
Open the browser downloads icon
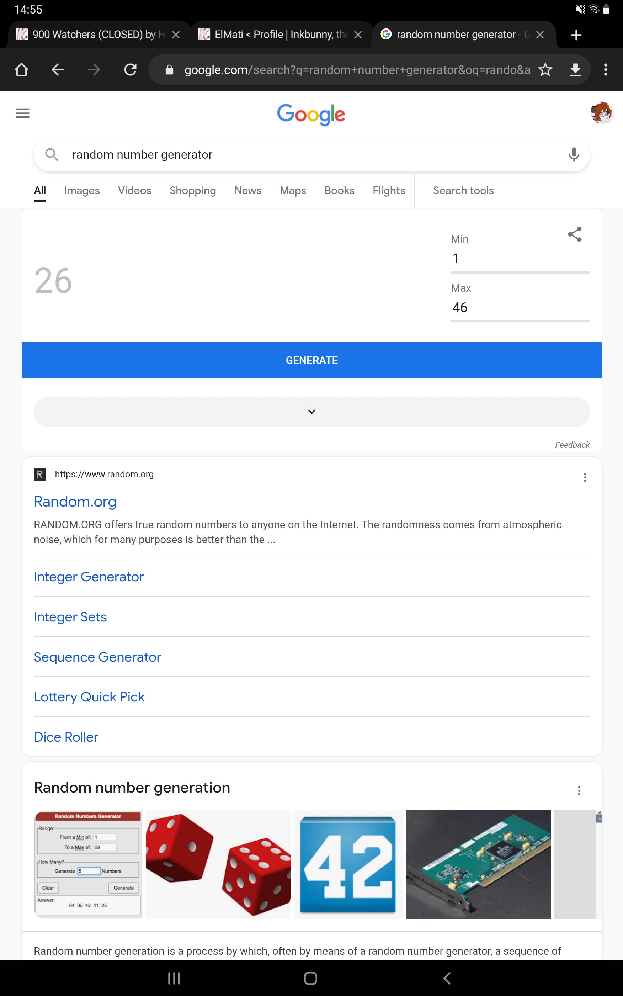(575, 70)
